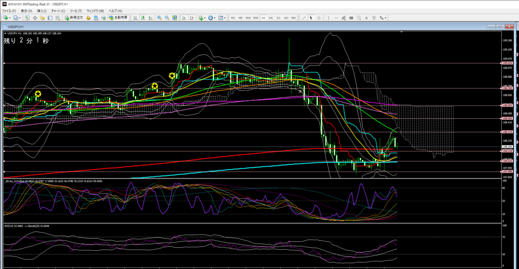Open the MetaEditor book icon
The width and height of the screenshot is (519, 269).
coord(88,18)
